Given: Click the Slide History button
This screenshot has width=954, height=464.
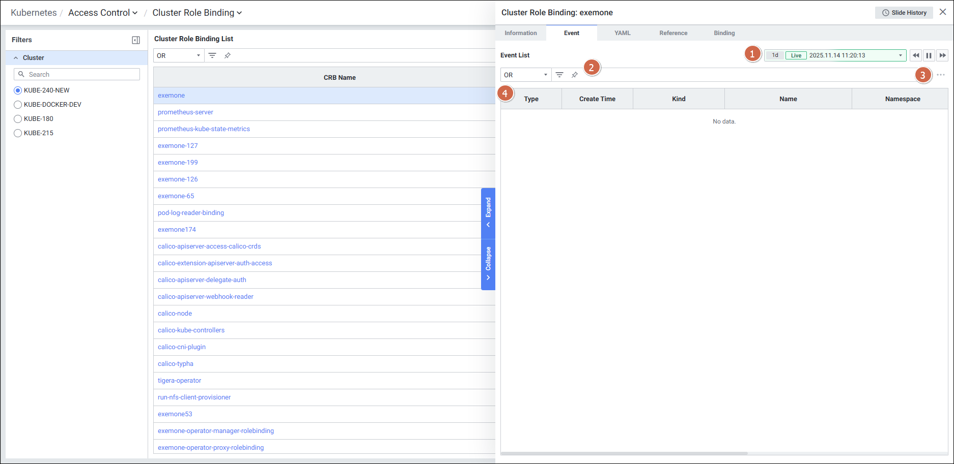Looking at the screenshot, I should click(x=904, y=13).
